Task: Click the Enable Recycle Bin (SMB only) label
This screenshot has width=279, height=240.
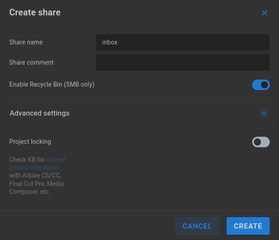Action: 52,84
